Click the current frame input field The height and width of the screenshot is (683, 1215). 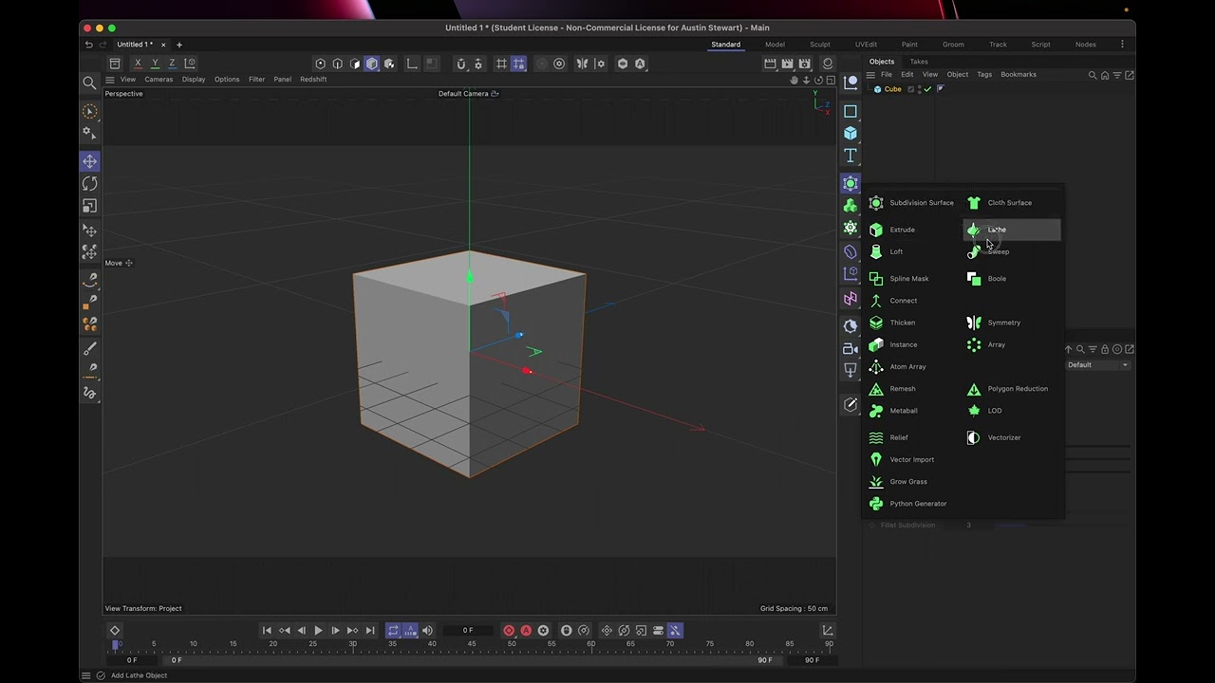[468, 631]
